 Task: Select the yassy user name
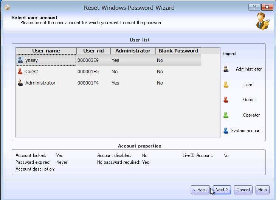tap(31, 60)
